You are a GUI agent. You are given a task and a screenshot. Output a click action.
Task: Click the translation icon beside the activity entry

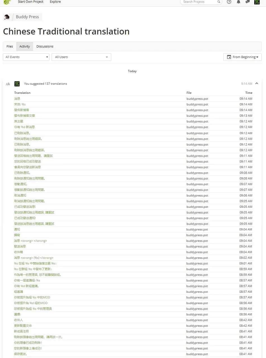8,84
